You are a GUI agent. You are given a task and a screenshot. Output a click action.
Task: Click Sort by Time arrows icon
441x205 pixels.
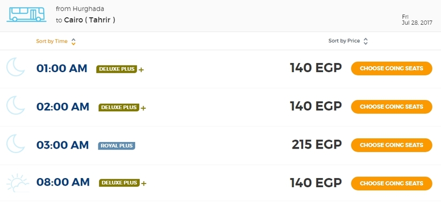click(x=73, y=41)
